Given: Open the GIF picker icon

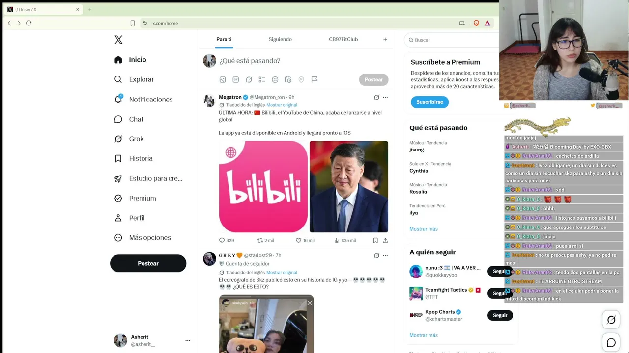Looking at the screenshot, I should pyautogui.click(x=236, y=79).
